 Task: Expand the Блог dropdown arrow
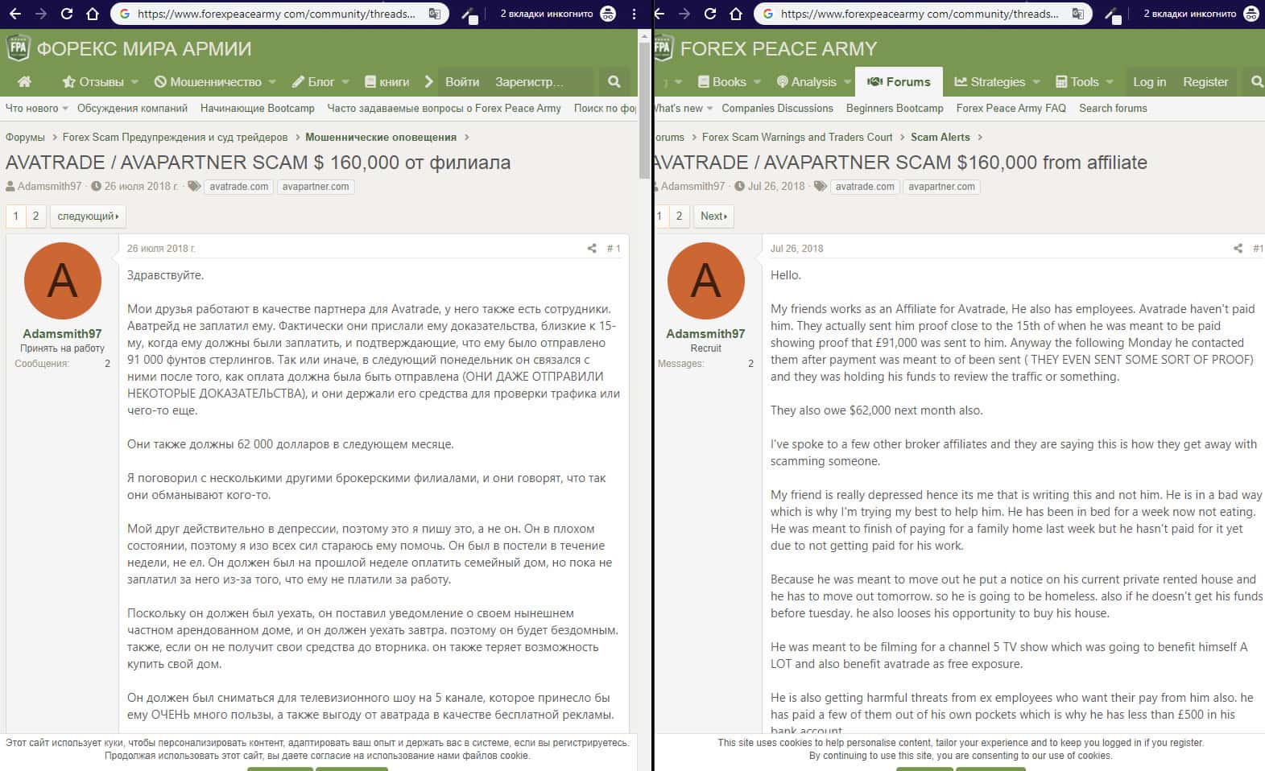point(345,82)
